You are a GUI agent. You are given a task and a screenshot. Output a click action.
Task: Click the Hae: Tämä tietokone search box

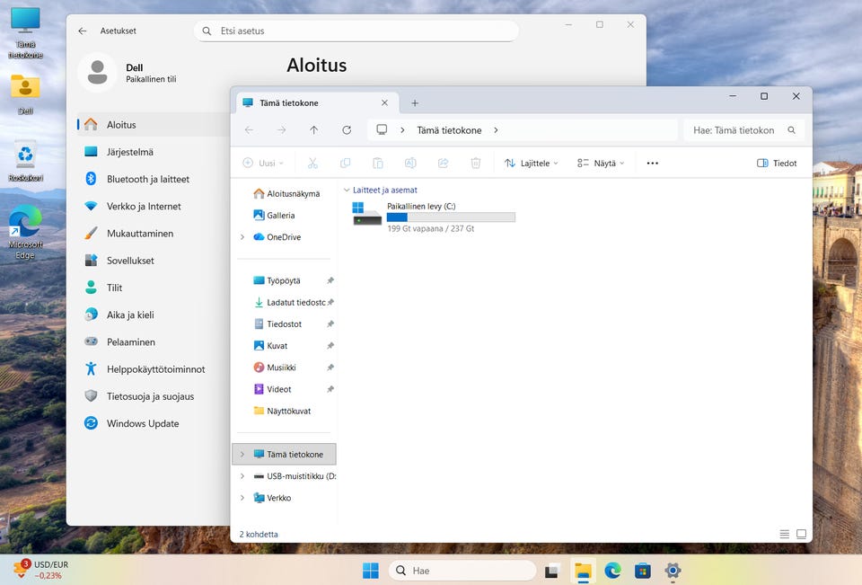click(x=743, y=130)
